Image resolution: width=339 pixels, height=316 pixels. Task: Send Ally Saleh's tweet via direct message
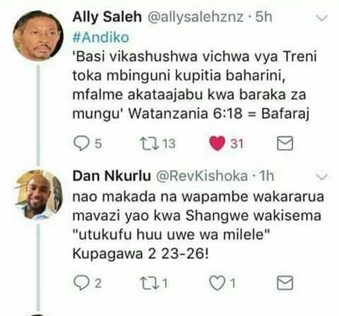(x=285, y=143)
